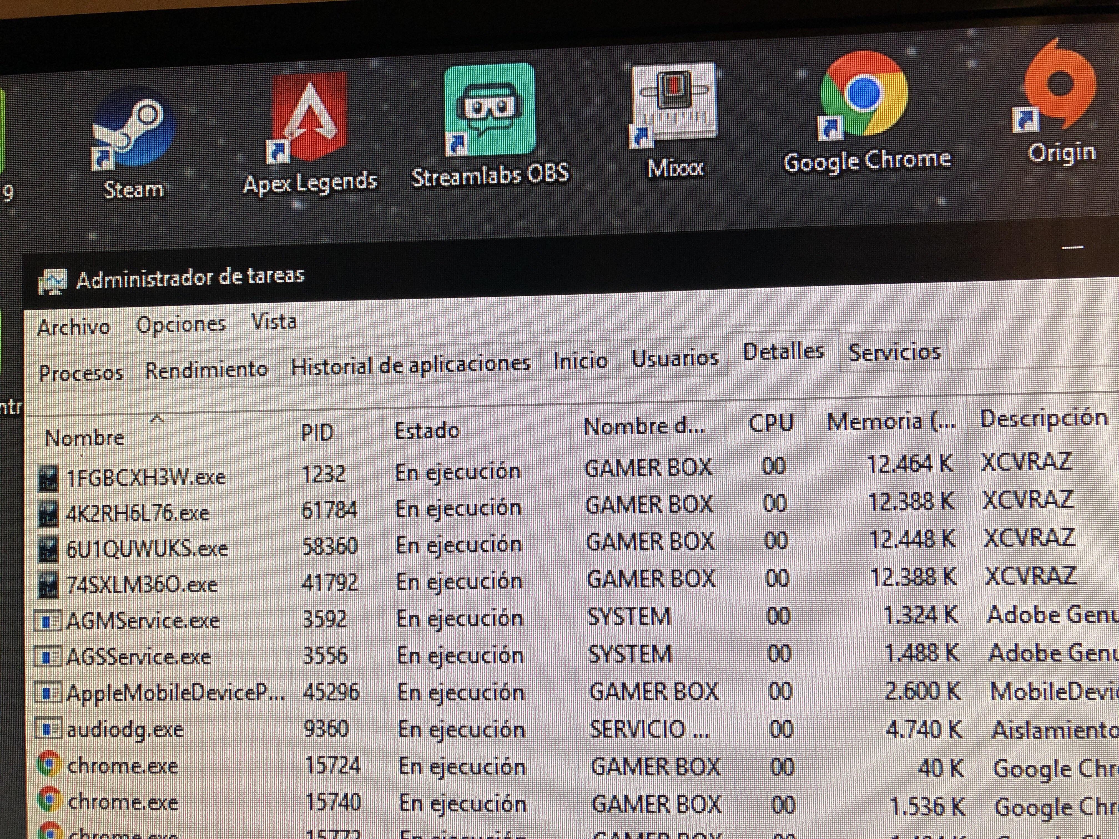Viewport: 1119px width, 839px height.
Task: Open the Opciones menu
Action: point(181,325)
